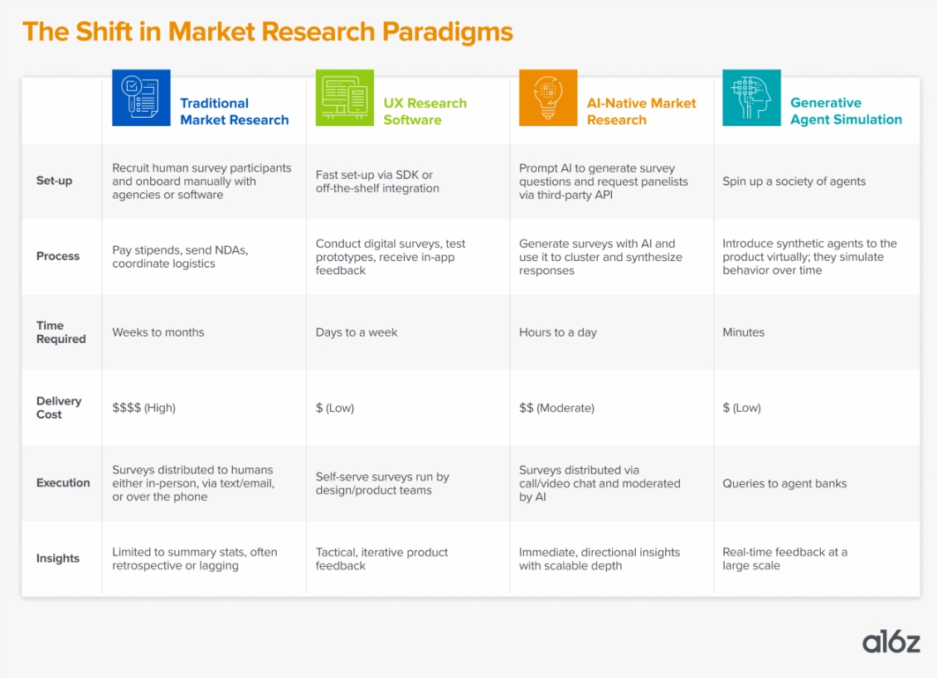The height and width of the screenshot is (678, 937).
Task: Select the AI-Native Market Research heading
Action: pos(641,111)
